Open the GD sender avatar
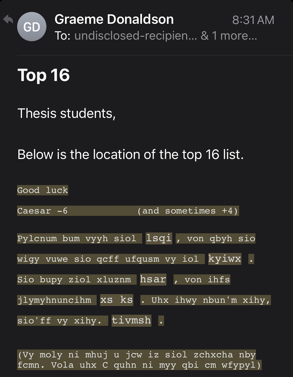Image resolution: width=293 pixels, height=377 pixels. [x=32, y=26]
